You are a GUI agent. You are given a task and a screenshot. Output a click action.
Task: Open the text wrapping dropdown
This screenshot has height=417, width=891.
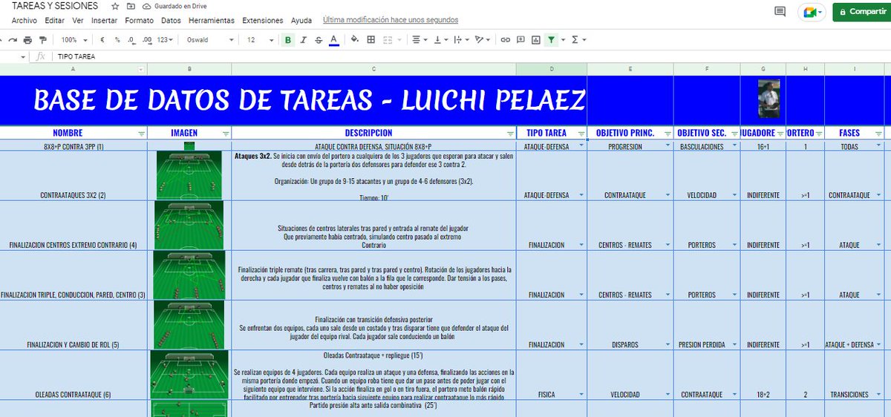pyautogui.click(x=461, y=39)
